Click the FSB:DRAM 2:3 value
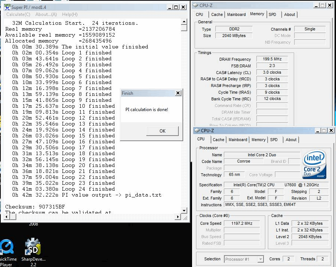The width and height of the screenshot is (336, 267). [x=272, y=66]
